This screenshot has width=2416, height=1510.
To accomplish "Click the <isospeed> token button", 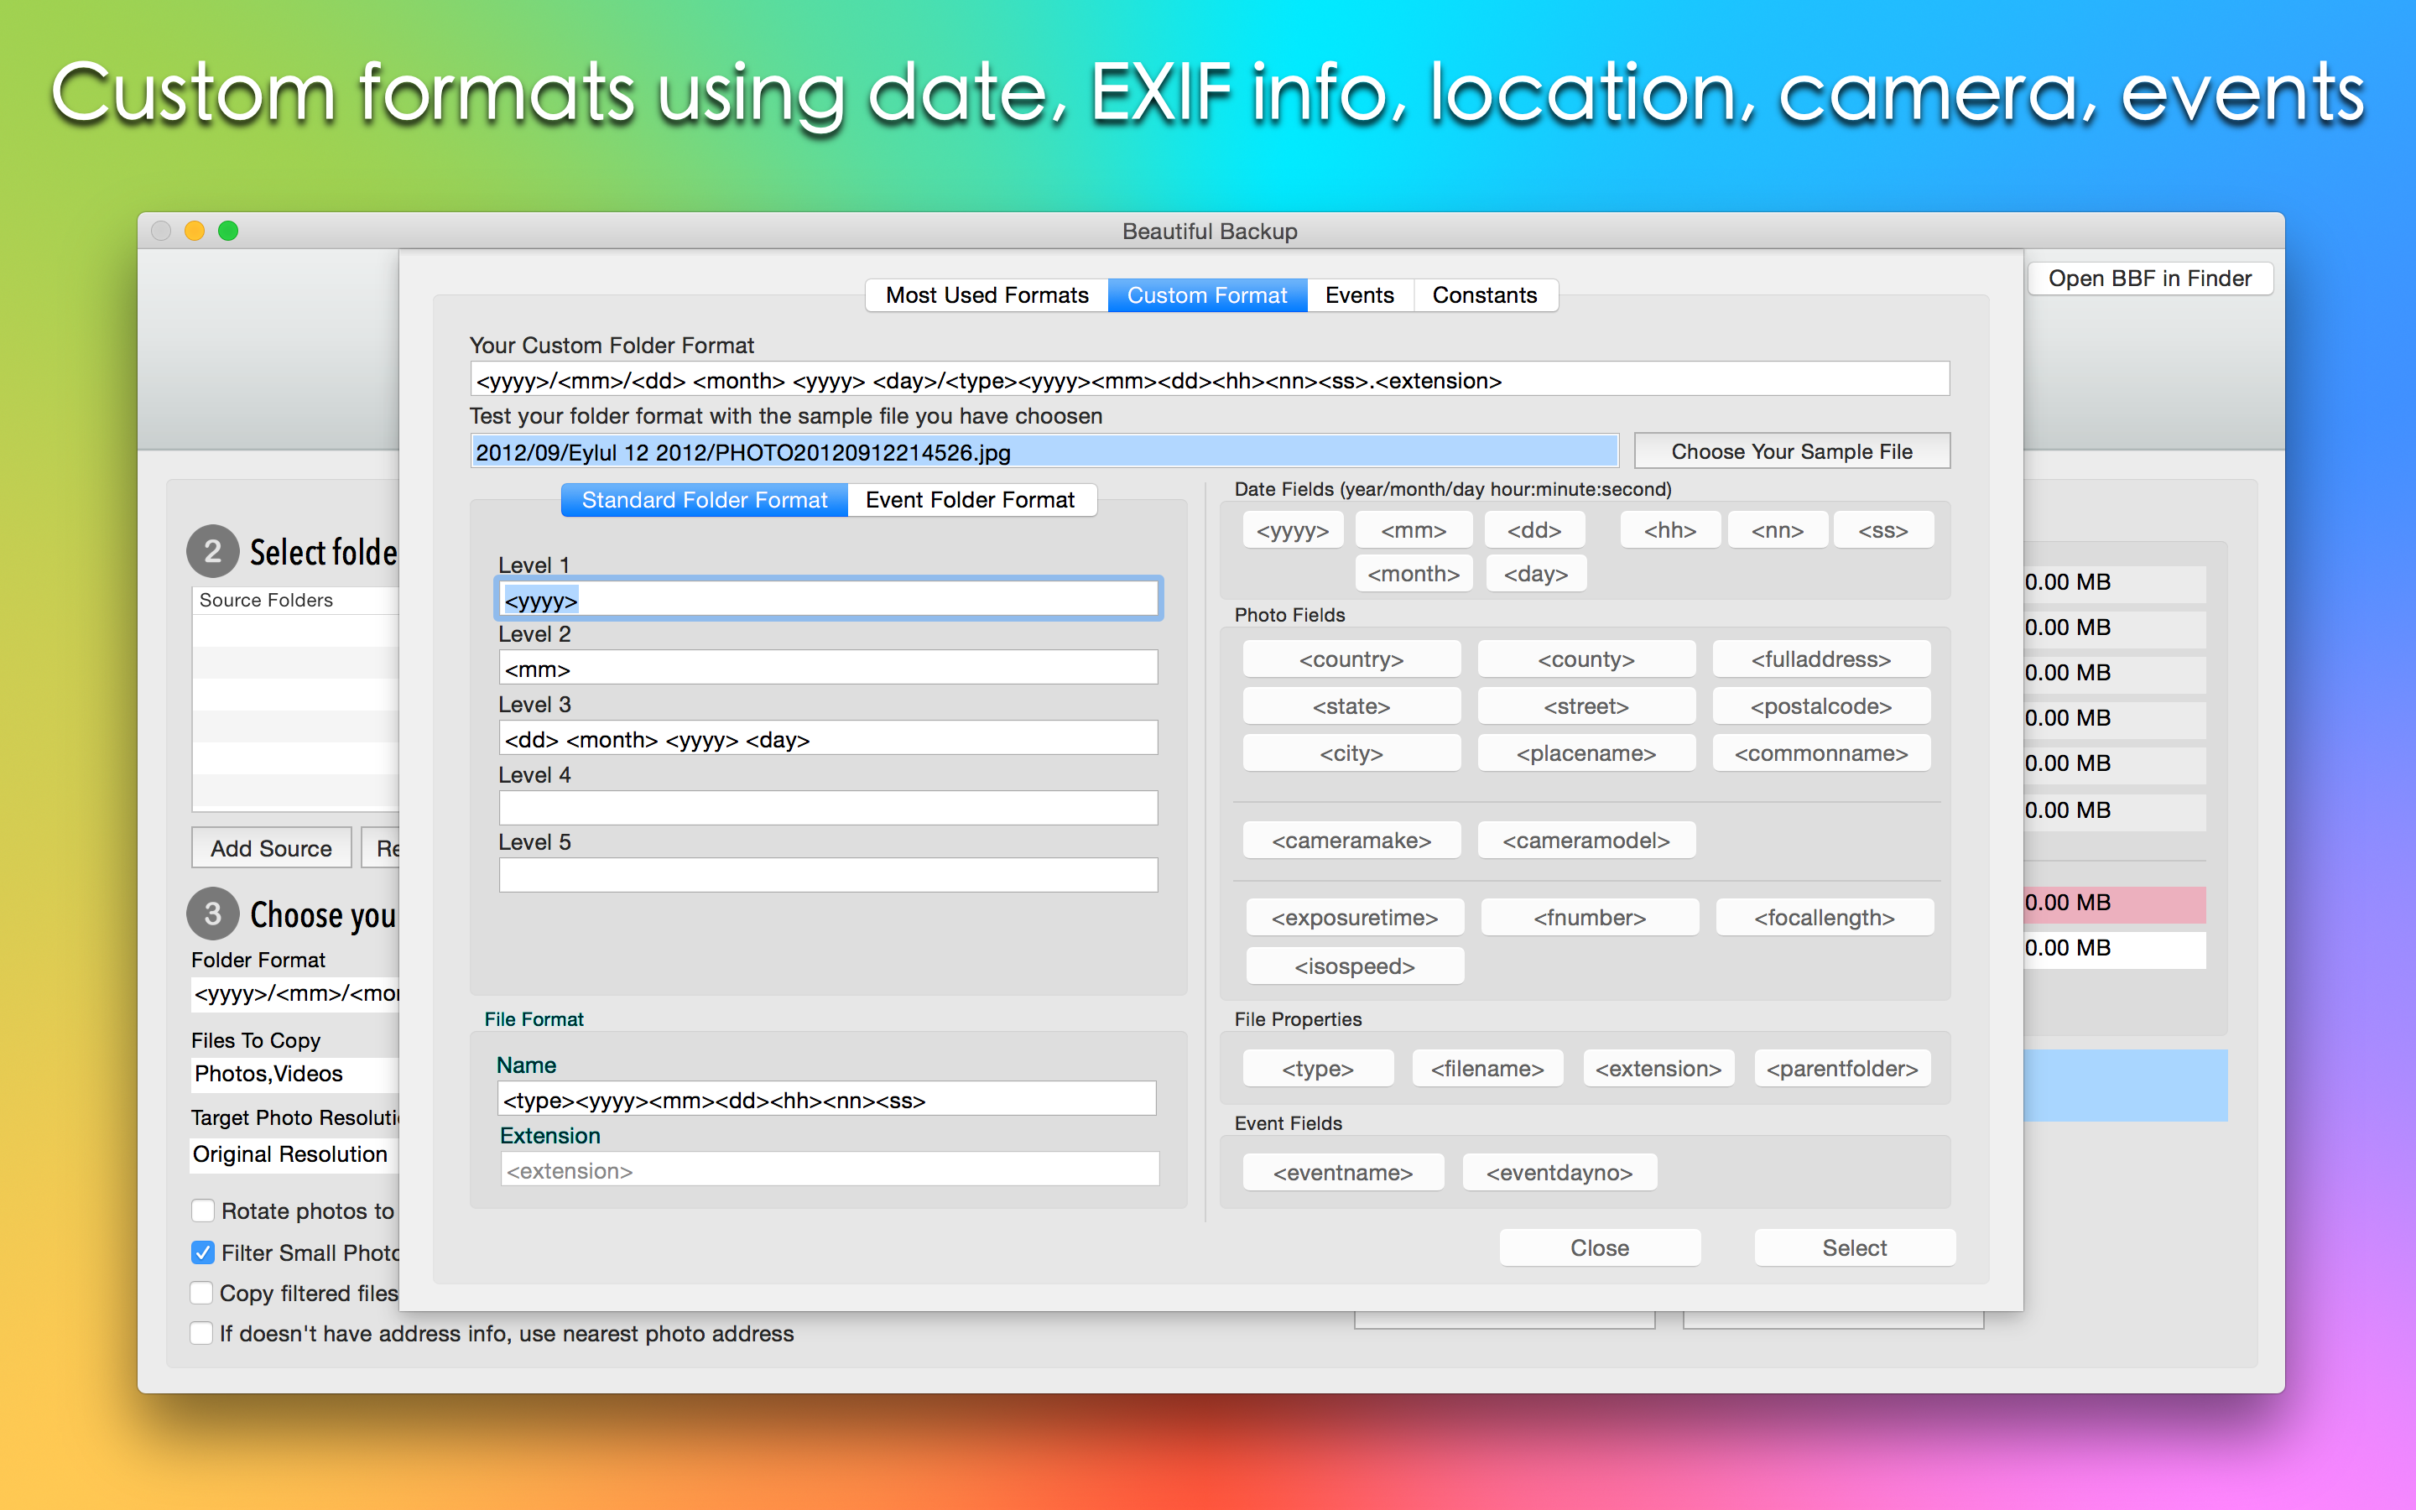I will point(1354,966).
